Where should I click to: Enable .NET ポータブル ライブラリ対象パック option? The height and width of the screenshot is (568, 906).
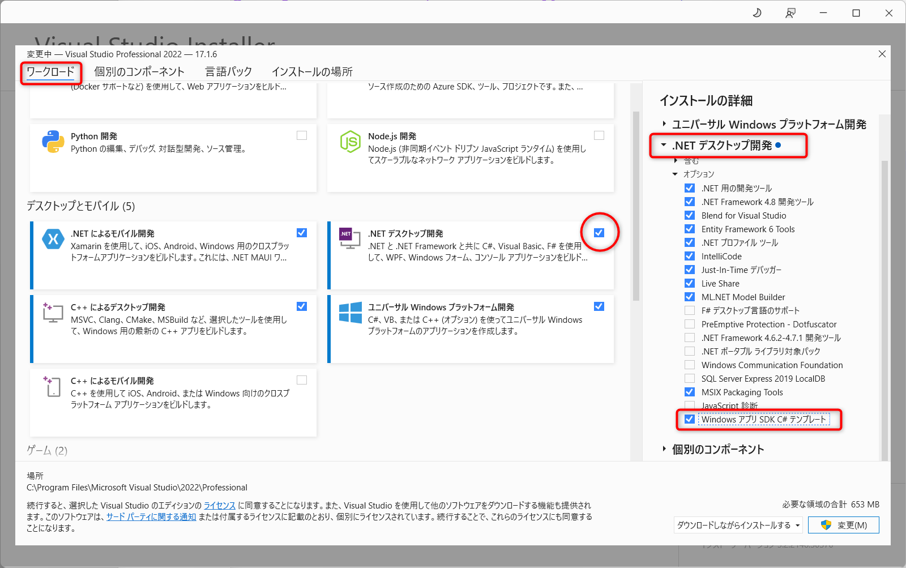click(x=690, y=351)
